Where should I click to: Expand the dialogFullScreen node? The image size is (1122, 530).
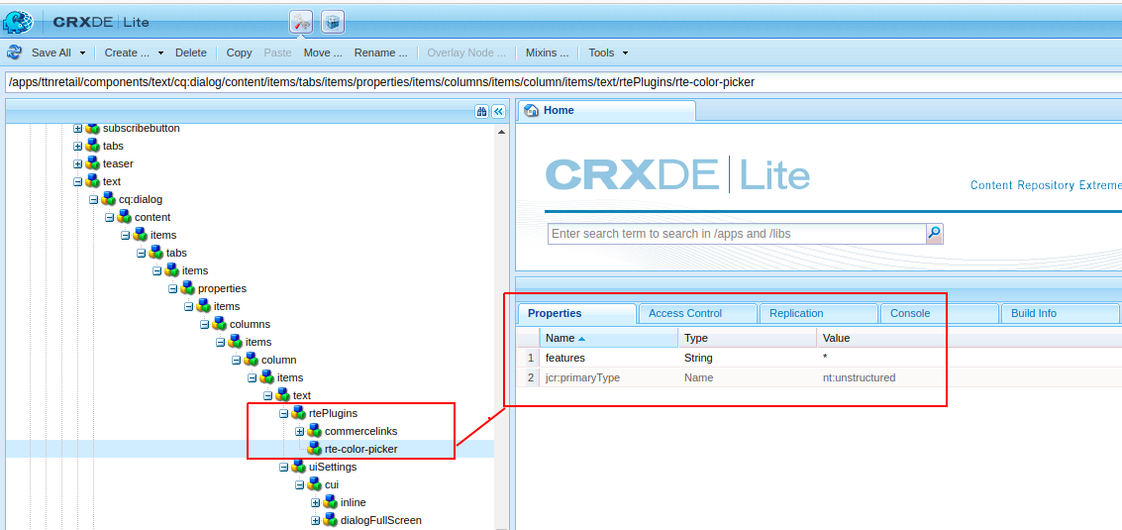pos(316,521)
